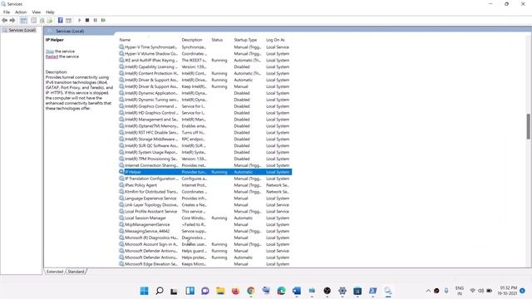Select the Intel(R) Storage Middleware row
This screenshot has height=299, width=532.
205,139
